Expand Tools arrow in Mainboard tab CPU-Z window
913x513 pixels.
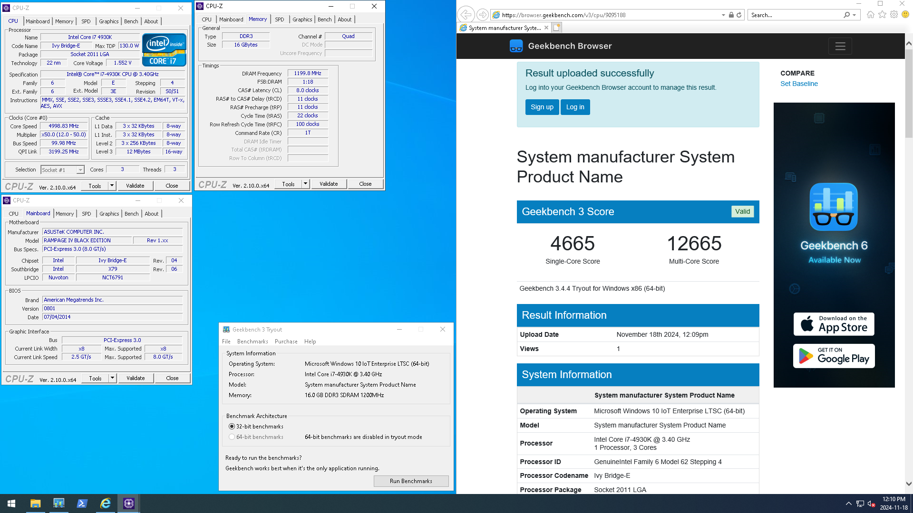tap(113, 378)
